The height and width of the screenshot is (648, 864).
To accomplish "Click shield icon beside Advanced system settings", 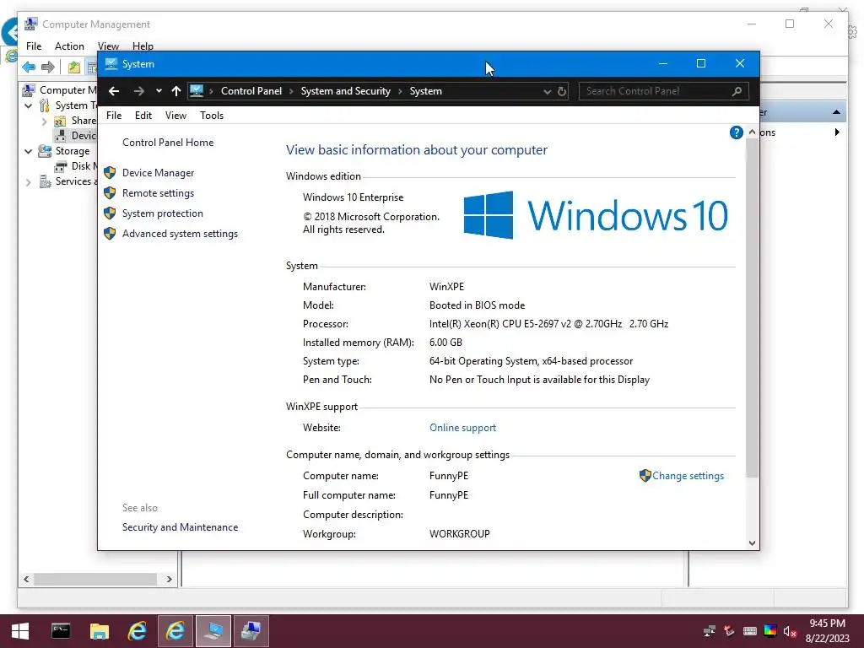I will click(110, 234).
